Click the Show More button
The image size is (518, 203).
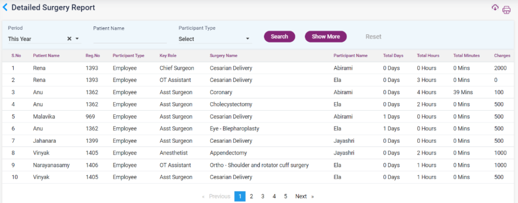coord(325,36)
